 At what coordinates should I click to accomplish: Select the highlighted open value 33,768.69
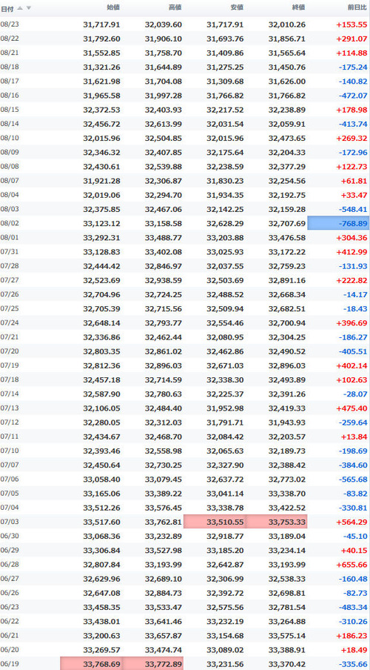92,663
